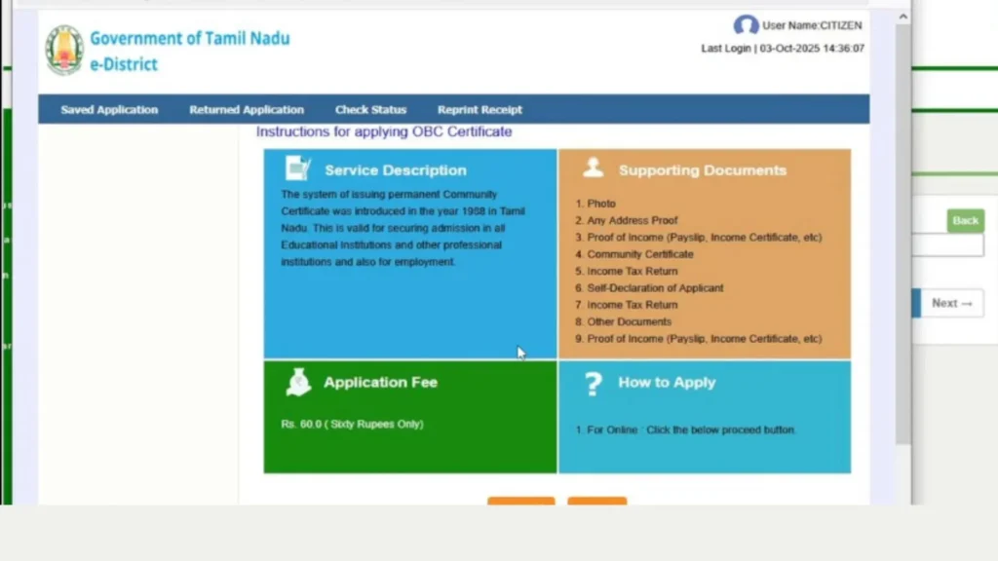Click the '1. Photo' list item
This screenshot has height=561, width=998.
[595, 204]
